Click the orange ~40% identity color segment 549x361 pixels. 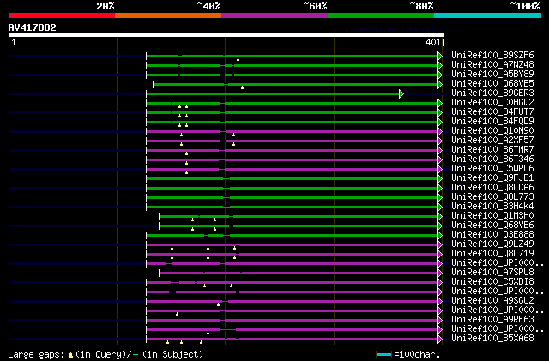click(x=168, y=15)
